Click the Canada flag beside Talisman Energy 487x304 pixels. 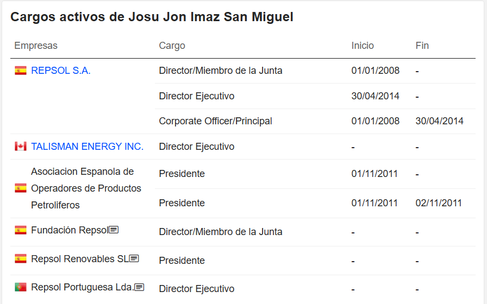(21, 147)
